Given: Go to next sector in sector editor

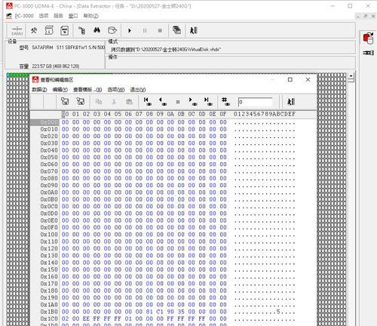Looking at the screenshot, I should point(193,102).
